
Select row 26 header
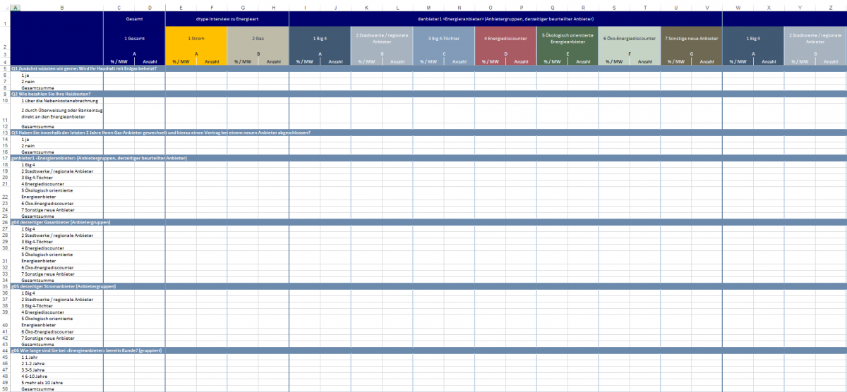(5, 222)
